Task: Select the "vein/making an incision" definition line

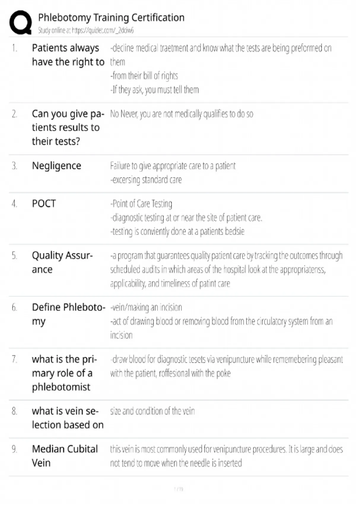Action: pos(146,307)
